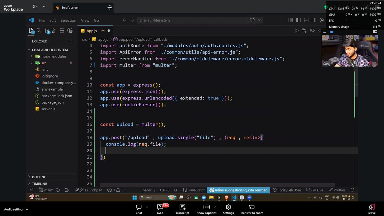Open the Run and Debug view icon
The image size is (384, 216).
54,31
